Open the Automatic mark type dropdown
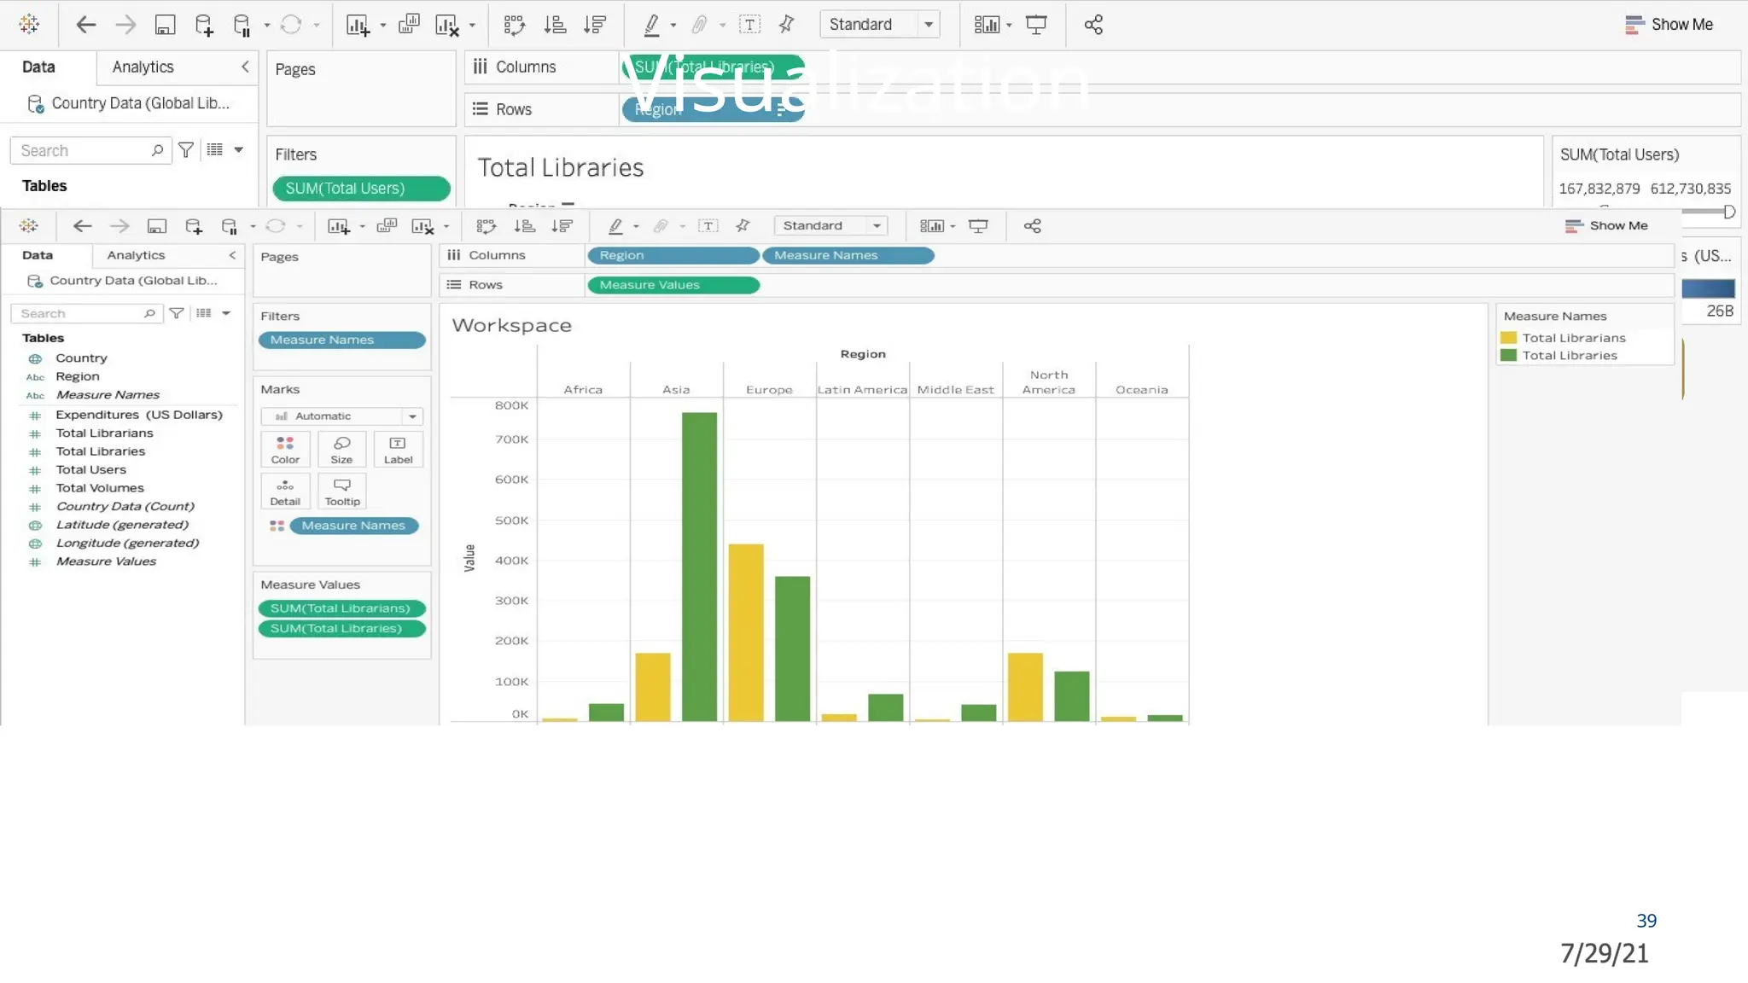 point(341,416)
